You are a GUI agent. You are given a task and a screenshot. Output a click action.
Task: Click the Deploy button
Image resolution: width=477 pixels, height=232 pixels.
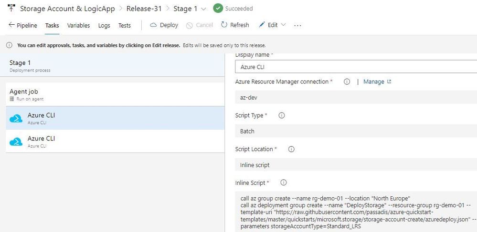164,25
